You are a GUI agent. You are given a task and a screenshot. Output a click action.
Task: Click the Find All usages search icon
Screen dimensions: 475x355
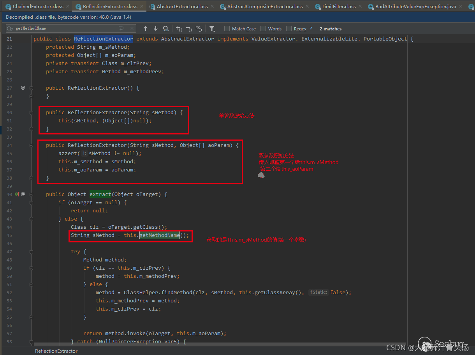(166, 29)
